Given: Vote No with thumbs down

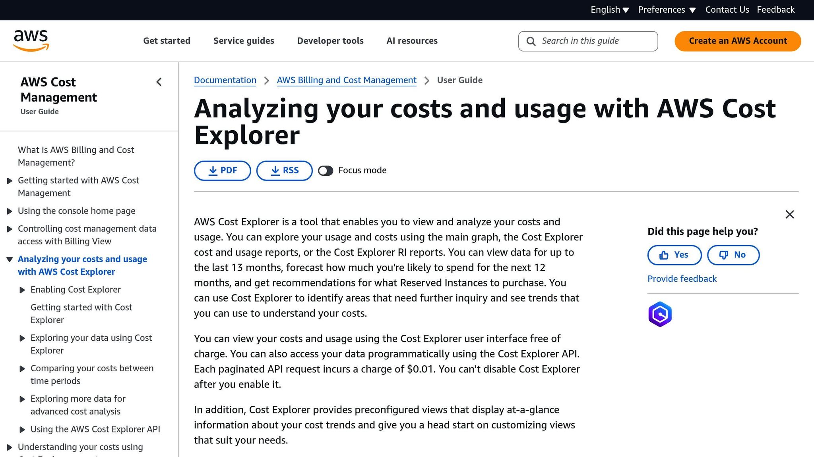Looking at the screenshot, I should [733, 255].
